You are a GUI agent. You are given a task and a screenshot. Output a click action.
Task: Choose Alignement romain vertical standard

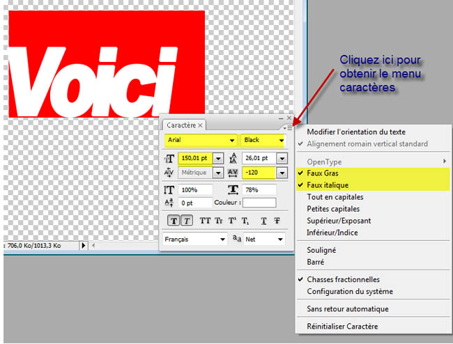pyautogui.click(x=374, y=143)
